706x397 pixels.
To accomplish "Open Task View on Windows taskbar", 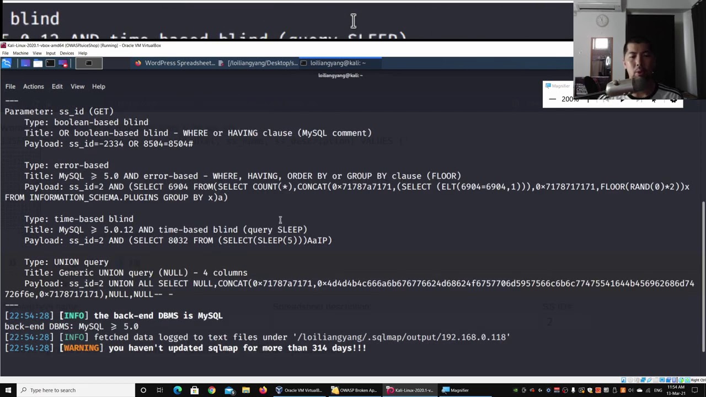I will click(160, 390).
